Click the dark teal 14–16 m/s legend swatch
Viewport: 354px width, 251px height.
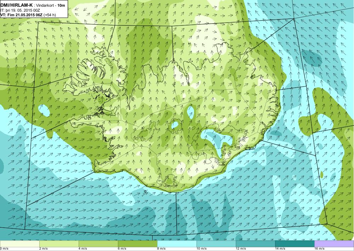click(x=295, y=244)
